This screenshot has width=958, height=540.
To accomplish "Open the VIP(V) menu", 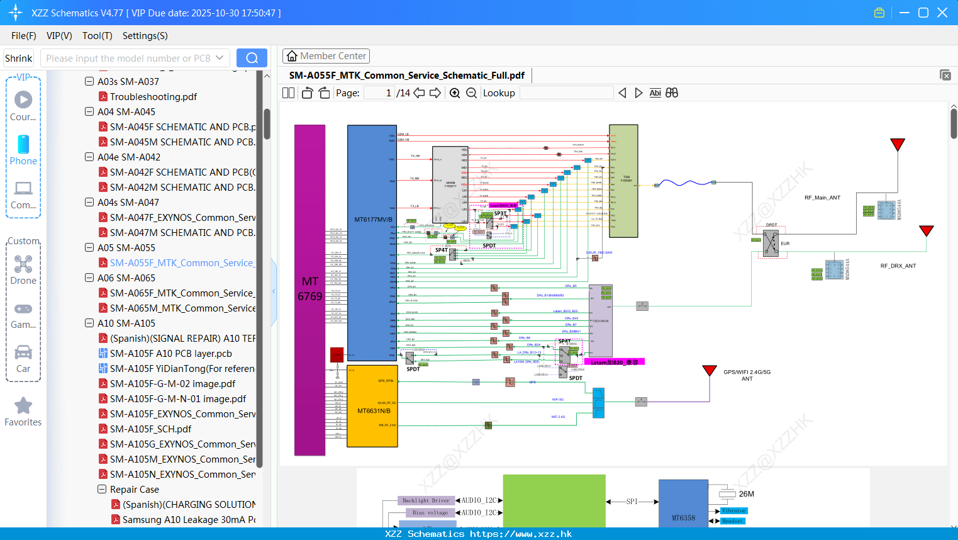I will point(59,36).
